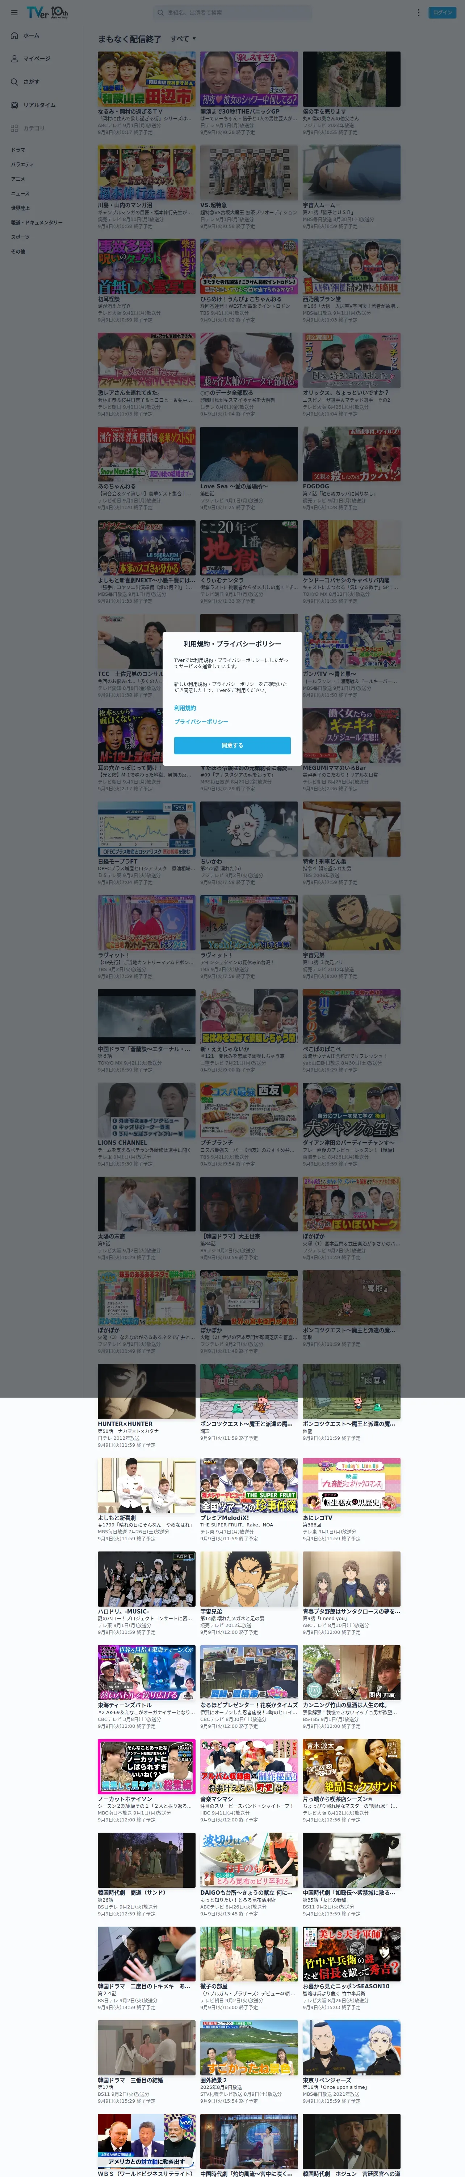Open the 徹子の部屋 thumbnail

[x=249, y=1954]
